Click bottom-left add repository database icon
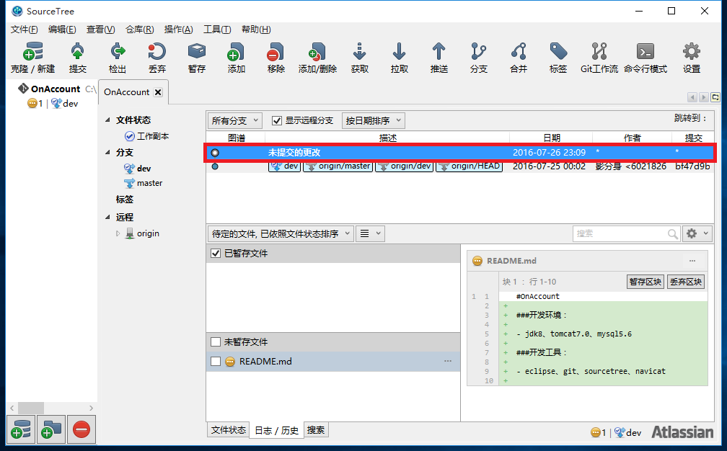727x451 pixels. (x=21, y=429)
